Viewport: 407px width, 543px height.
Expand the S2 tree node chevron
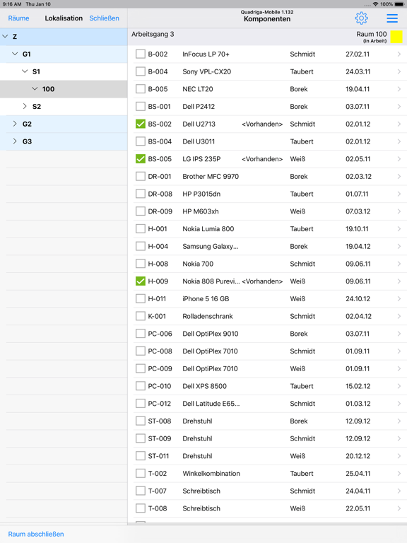(25, 106)
